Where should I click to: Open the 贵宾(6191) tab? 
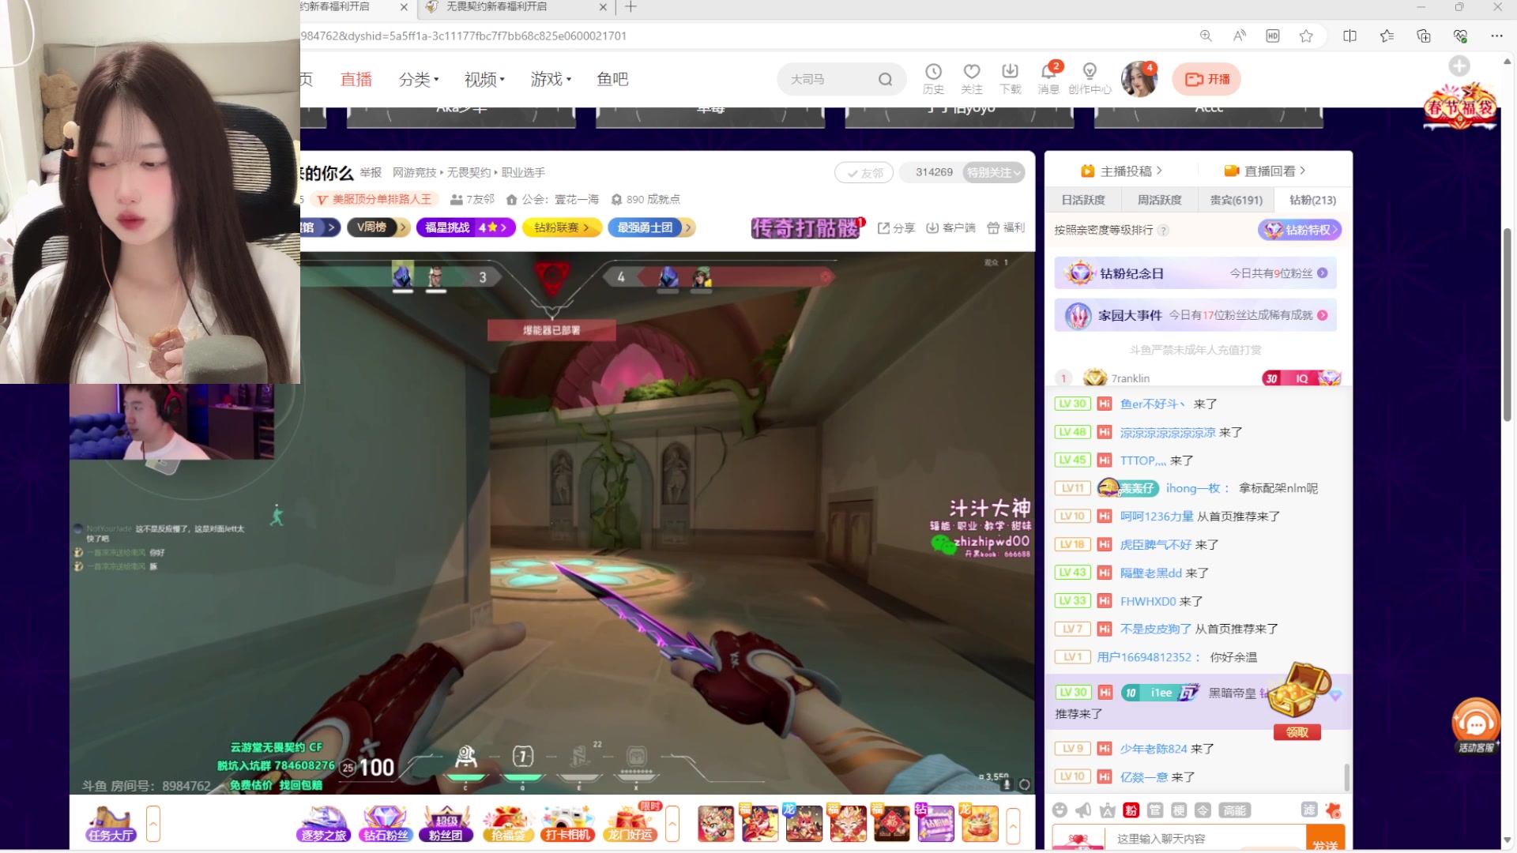[1236, 200]
